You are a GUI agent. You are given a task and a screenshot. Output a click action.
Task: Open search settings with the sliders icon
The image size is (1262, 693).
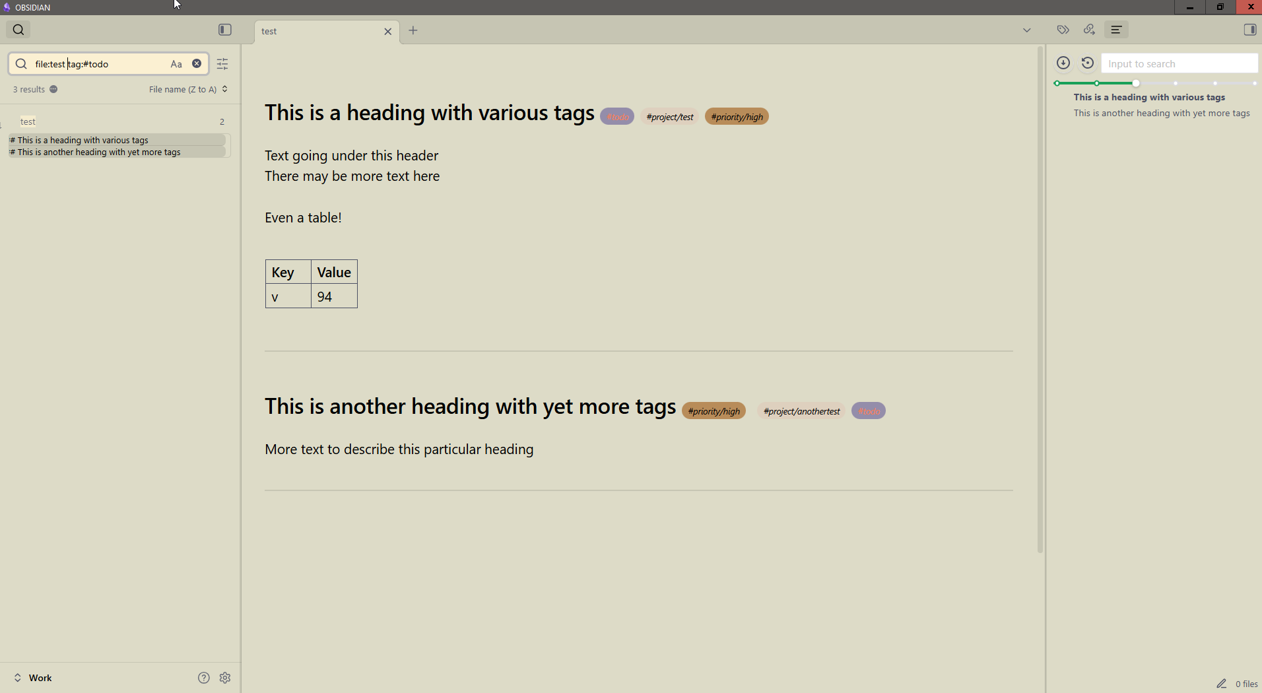[222, 64]
